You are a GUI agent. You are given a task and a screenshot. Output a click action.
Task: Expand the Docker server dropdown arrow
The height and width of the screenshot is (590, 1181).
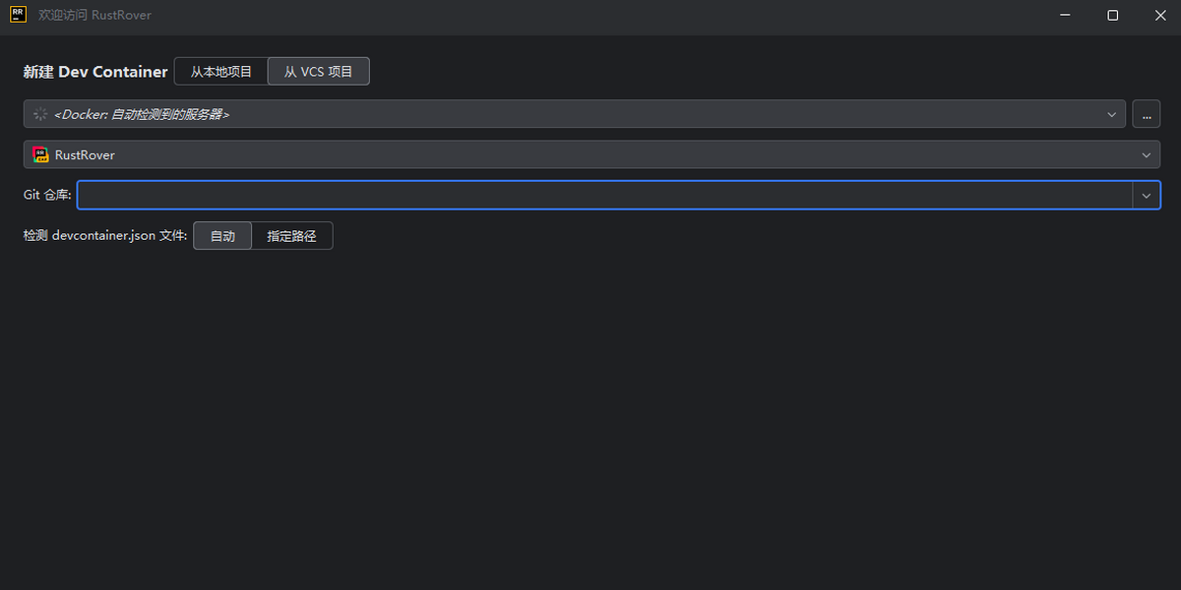click(x=1112, y=114)
